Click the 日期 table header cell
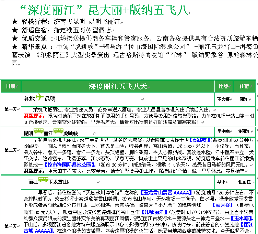This screenshot has height=234, width=258. point(11,86)
